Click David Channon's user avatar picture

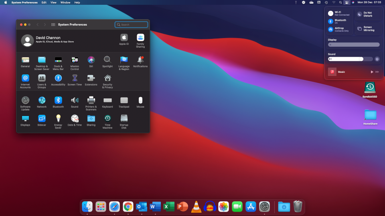(27, 40)
